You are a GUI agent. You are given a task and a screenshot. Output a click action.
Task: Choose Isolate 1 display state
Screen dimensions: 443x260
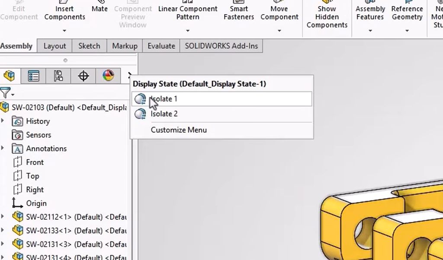222,99
